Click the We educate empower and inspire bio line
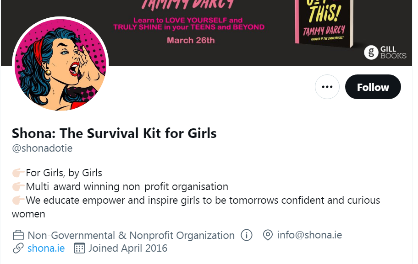 (203, 201)
